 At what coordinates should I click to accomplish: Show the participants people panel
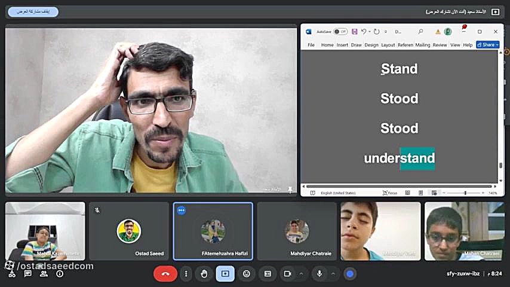click(x=44, y=274)
